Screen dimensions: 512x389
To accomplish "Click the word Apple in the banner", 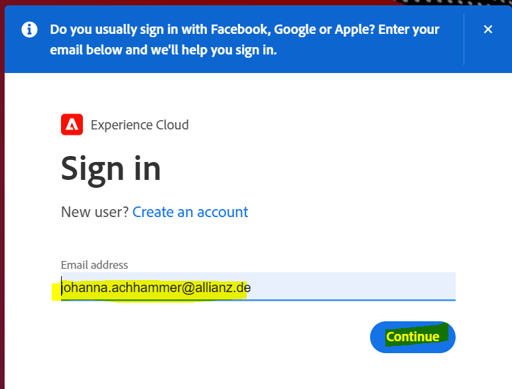I will [x=354, y=30].
